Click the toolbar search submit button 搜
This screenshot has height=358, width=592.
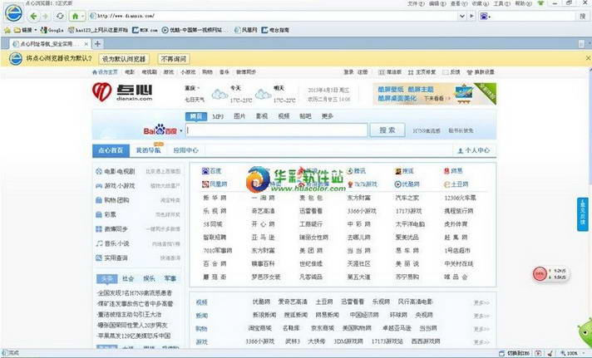point(583,16)
